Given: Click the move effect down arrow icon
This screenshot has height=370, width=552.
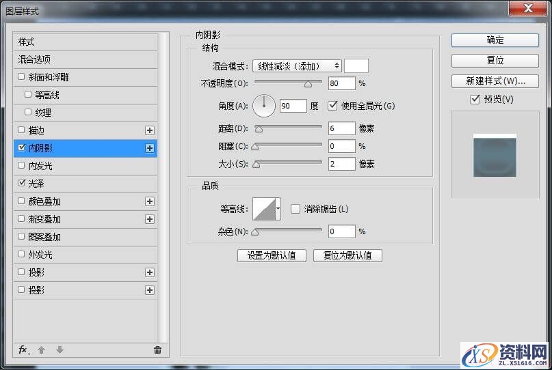Looking at the screenshot, I should coord(60,350).
